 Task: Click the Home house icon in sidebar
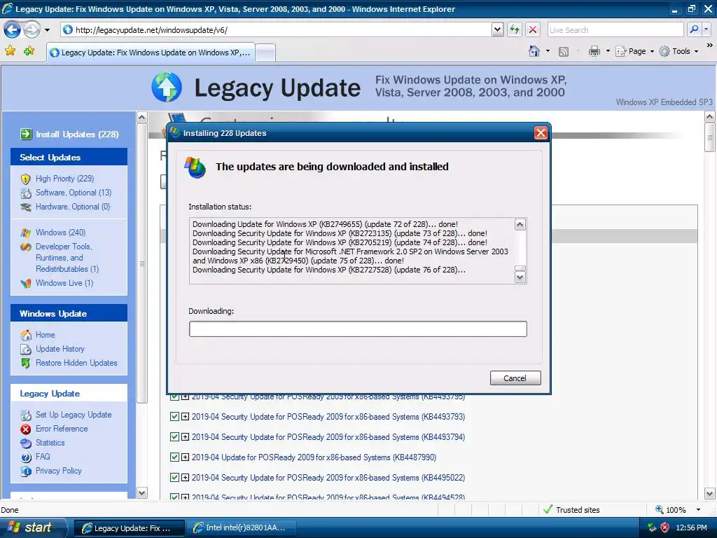[26, 335]
